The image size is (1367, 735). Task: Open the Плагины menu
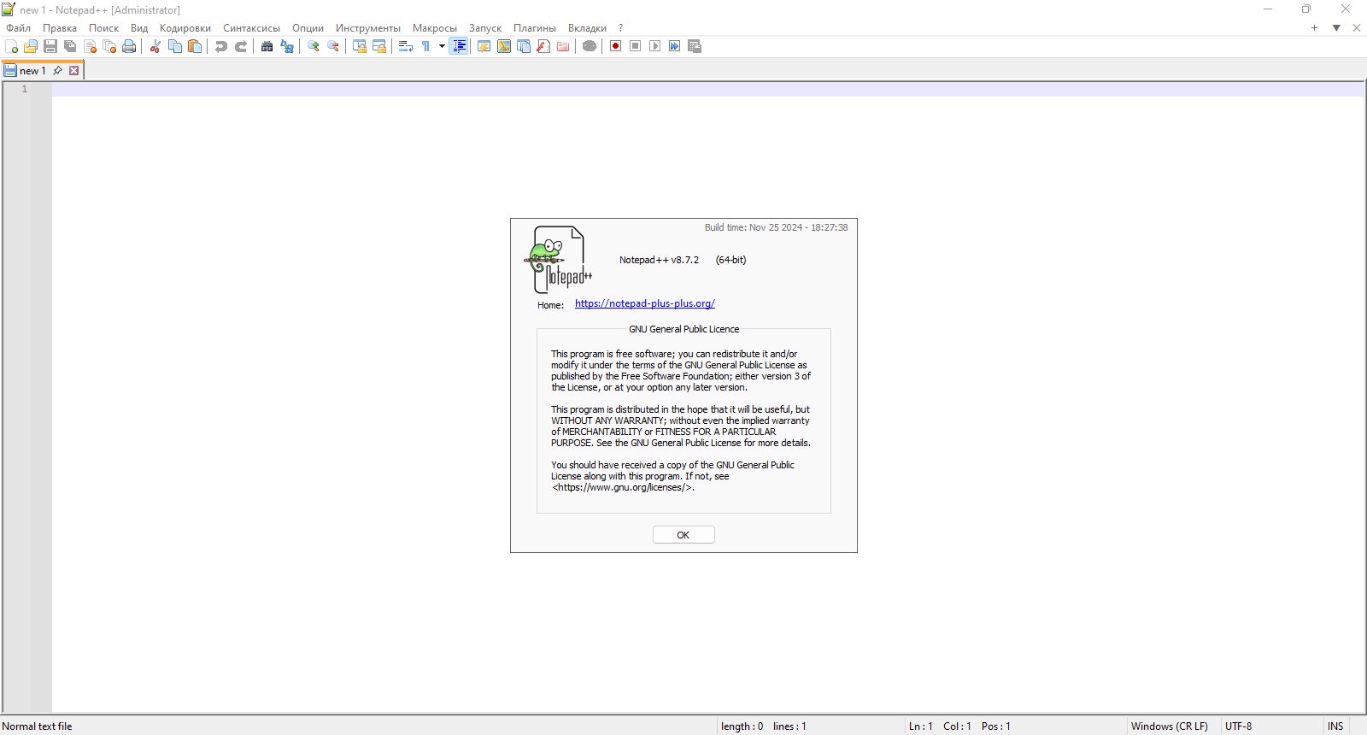[x=535, y=28]
